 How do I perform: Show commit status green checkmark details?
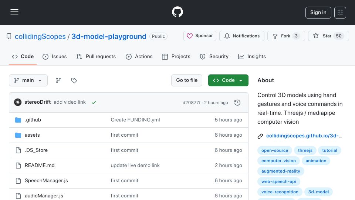[x=94, y=102]
